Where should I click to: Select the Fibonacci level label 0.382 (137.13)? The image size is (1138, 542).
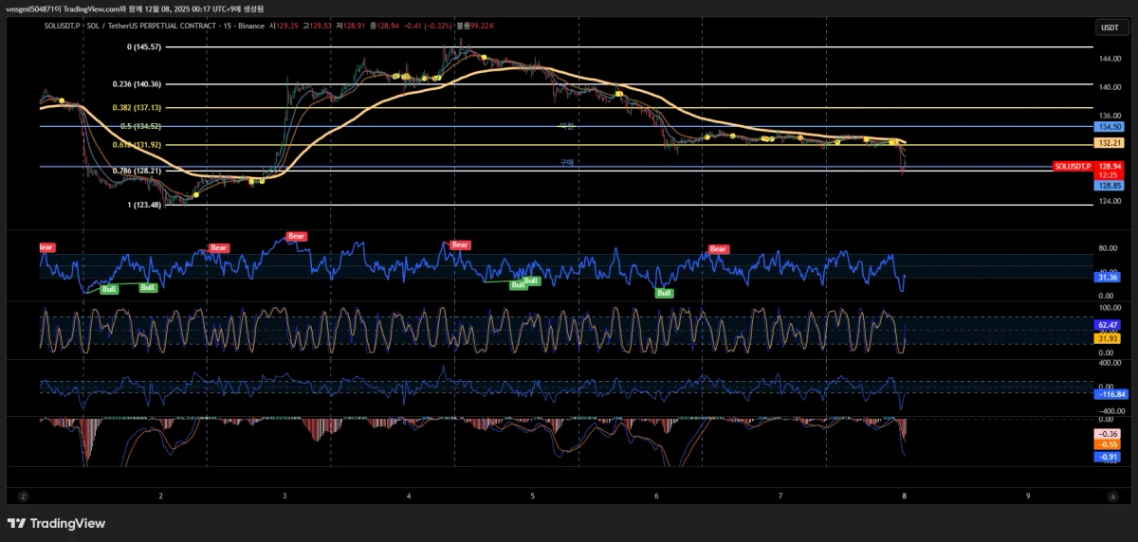(x=137, y=108)
